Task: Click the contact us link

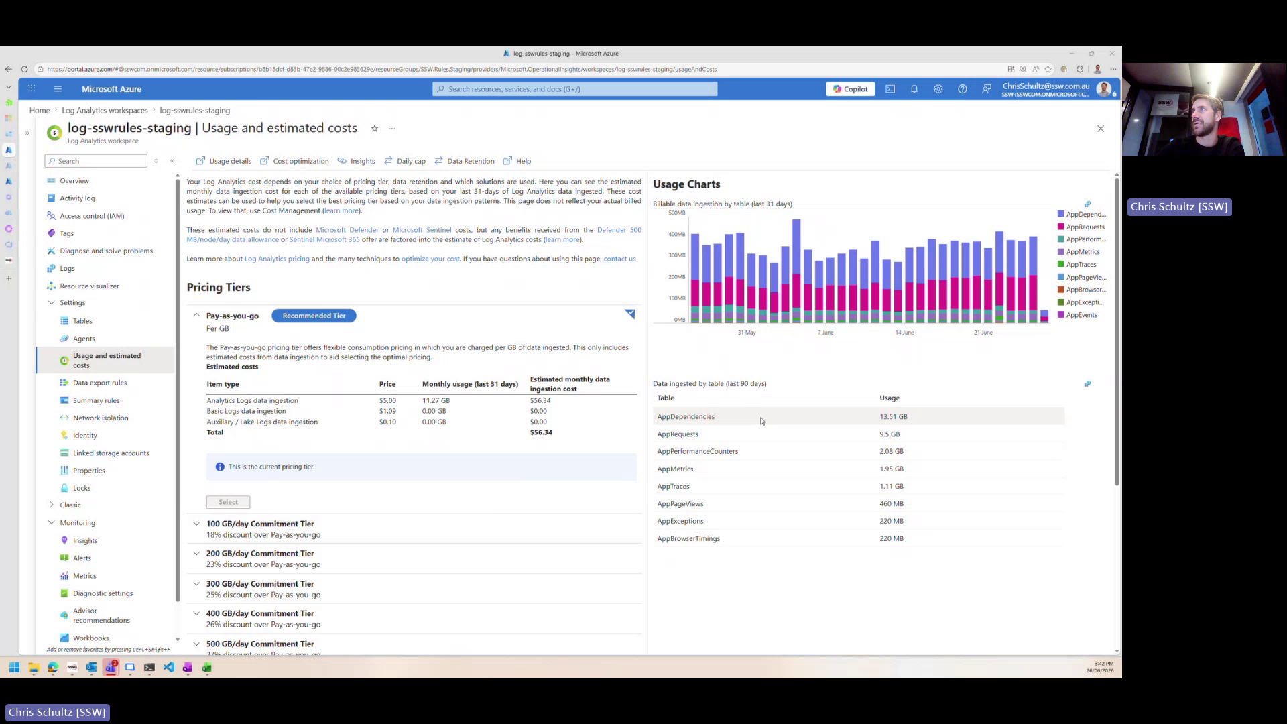Action: [x=619, y=259]
